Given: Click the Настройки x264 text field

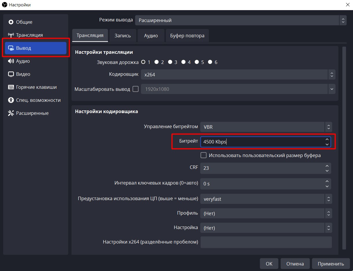Looking at the screenshot, I should (266, 242).
